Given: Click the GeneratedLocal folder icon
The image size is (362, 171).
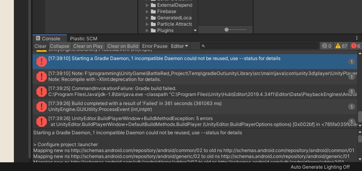Looking at the screenshot, I should [153, 18].
